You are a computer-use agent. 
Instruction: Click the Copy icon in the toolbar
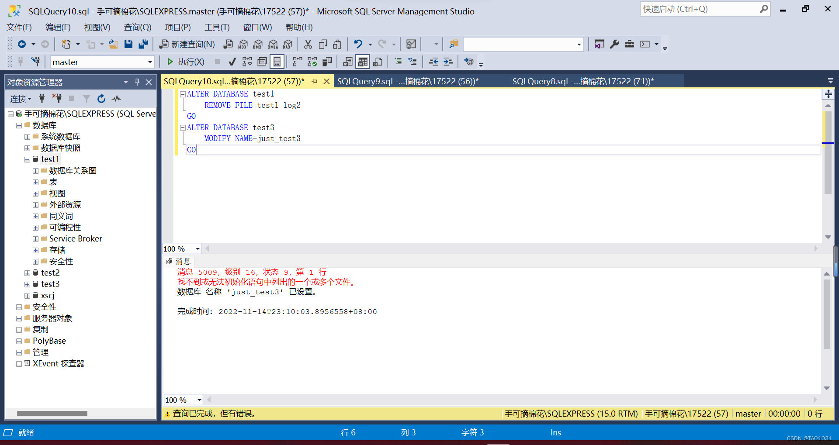coord(323,44)
